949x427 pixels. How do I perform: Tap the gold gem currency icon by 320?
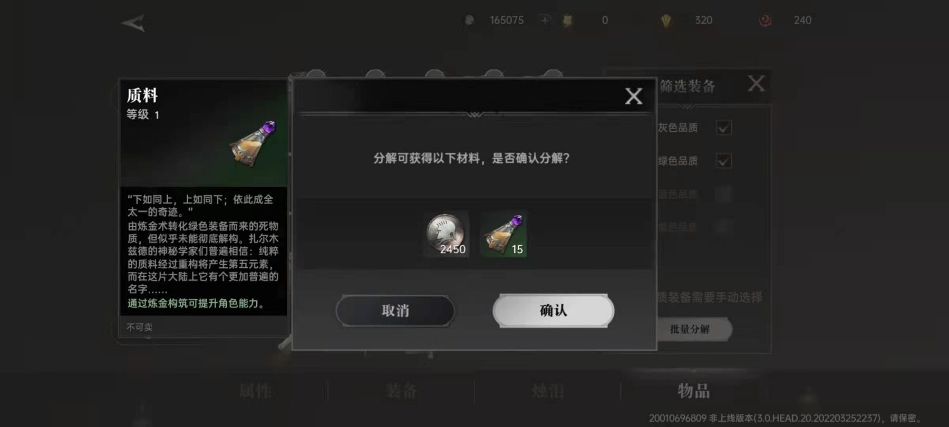pos(666,21)
